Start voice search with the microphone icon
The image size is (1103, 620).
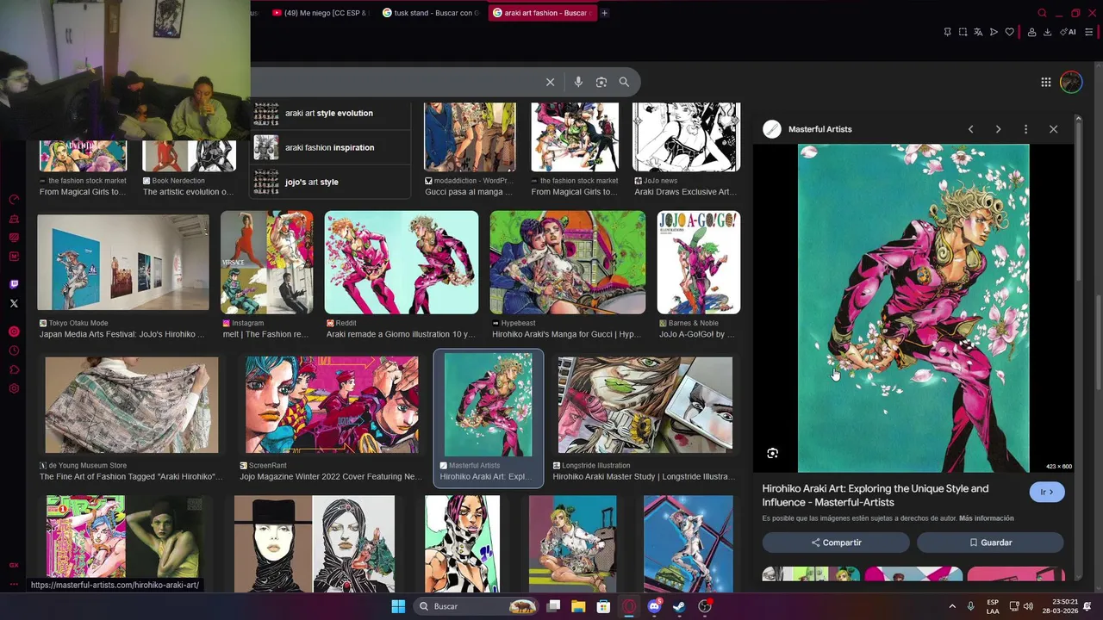point(578,82)
